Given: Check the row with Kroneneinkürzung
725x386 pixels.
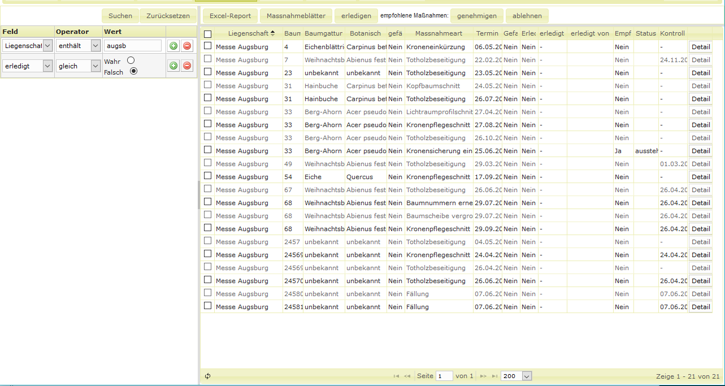Looking at the screenshot, I should click(x=208, y=46).
